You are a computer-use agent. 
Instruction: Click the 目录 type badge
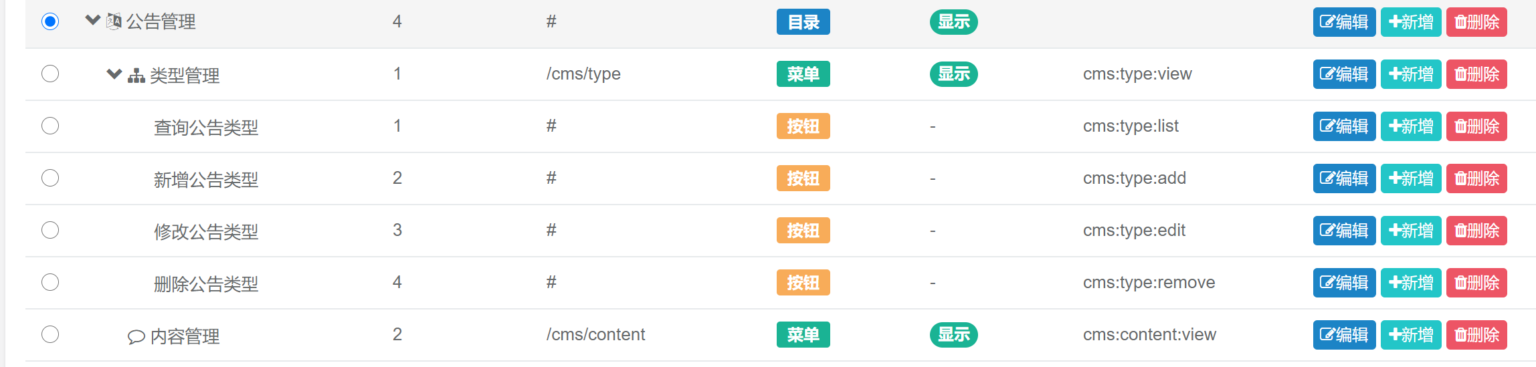point(803,22)
